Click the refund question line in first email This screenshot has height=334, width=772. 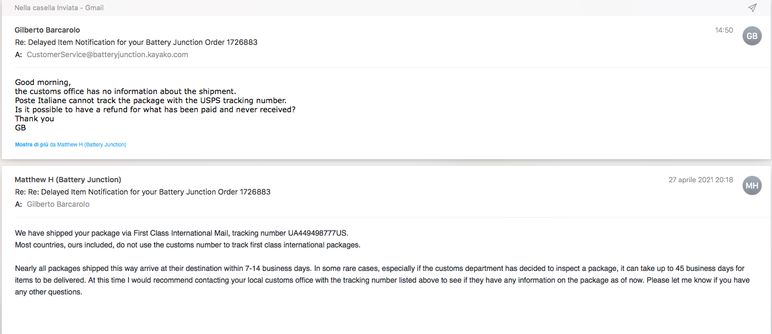tap(155, 110)
